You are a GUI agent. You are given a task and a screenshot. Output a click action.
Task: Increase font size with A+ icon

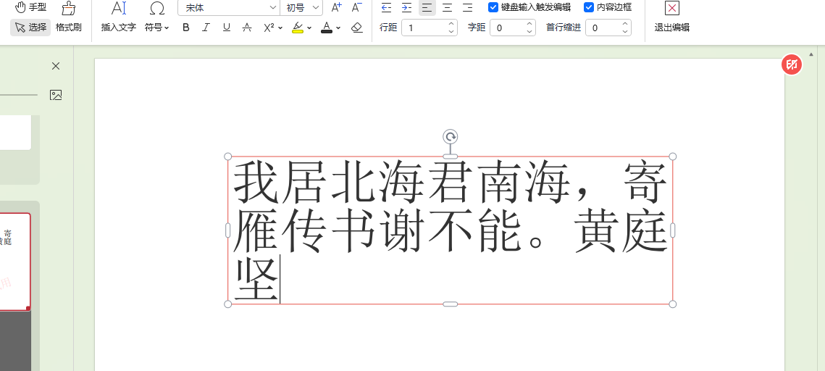point(336,7)
